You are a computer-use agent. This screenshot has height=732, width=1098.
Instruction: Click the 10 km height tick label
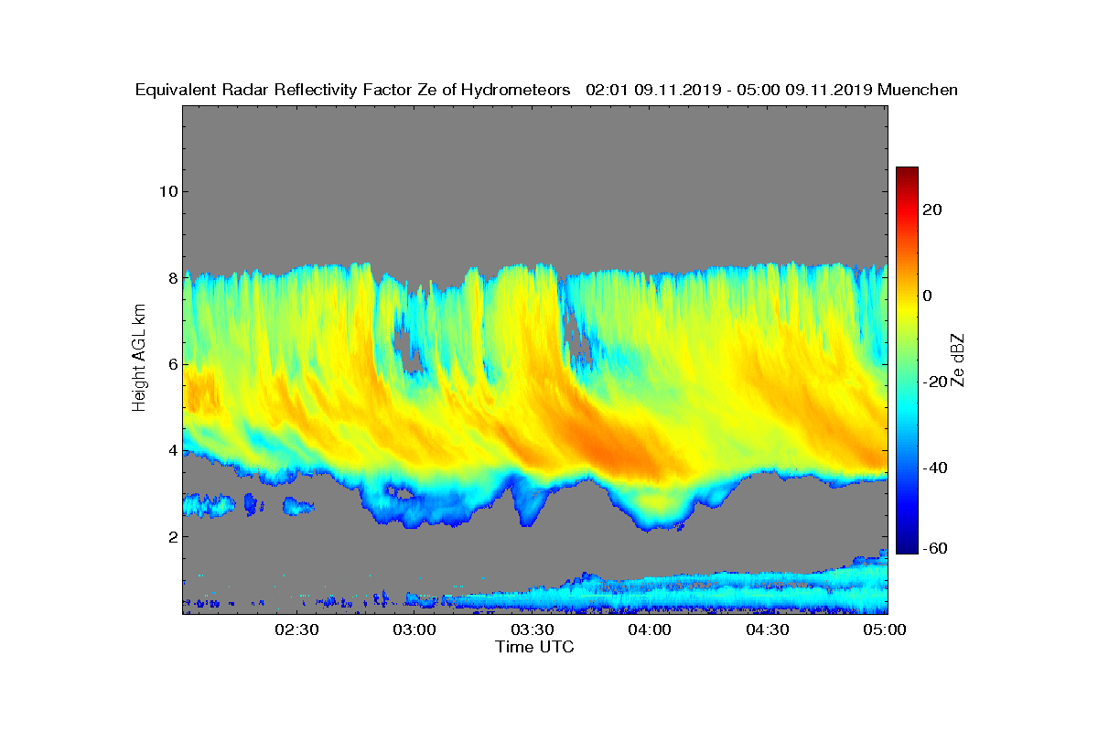168,191
